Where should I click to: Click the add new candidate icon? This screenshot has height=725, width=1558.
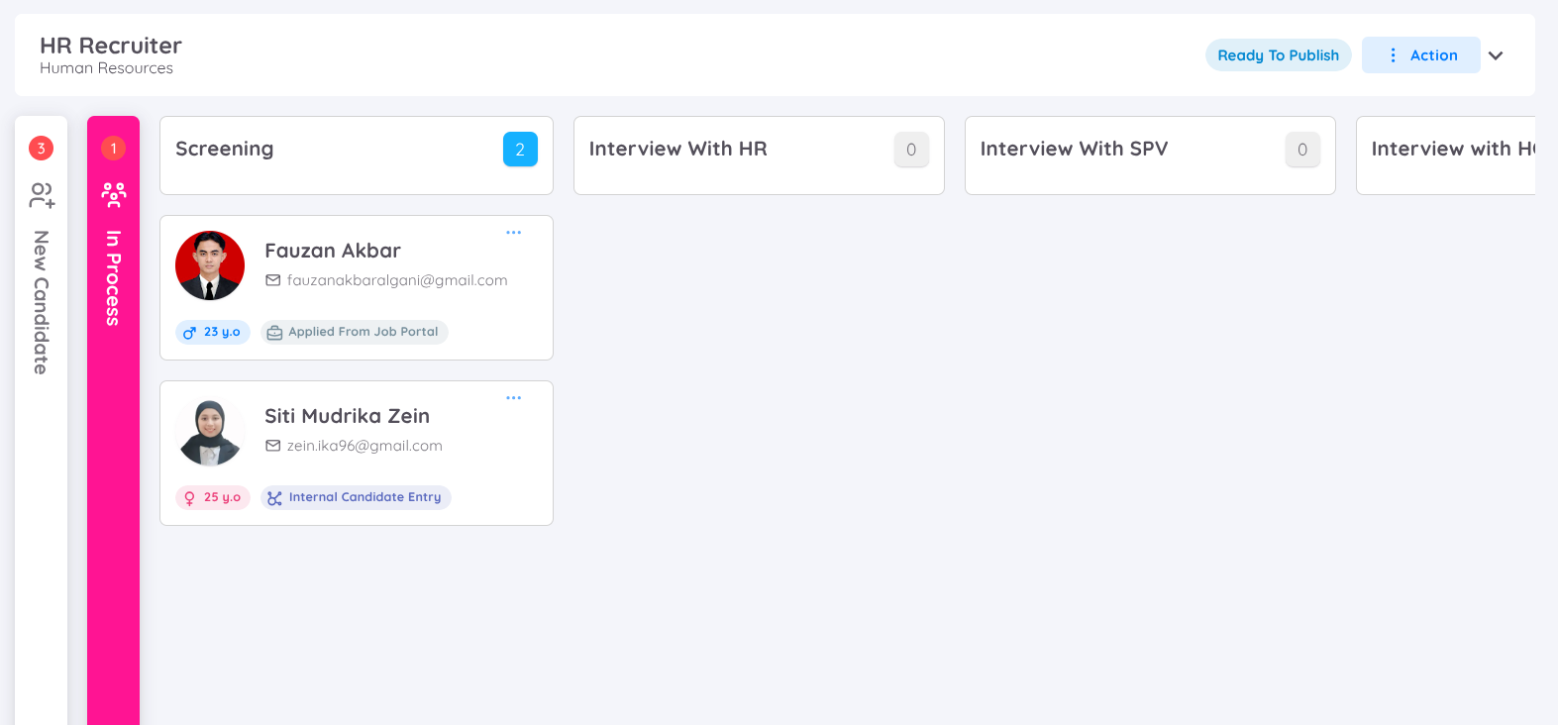coord(42,195)
